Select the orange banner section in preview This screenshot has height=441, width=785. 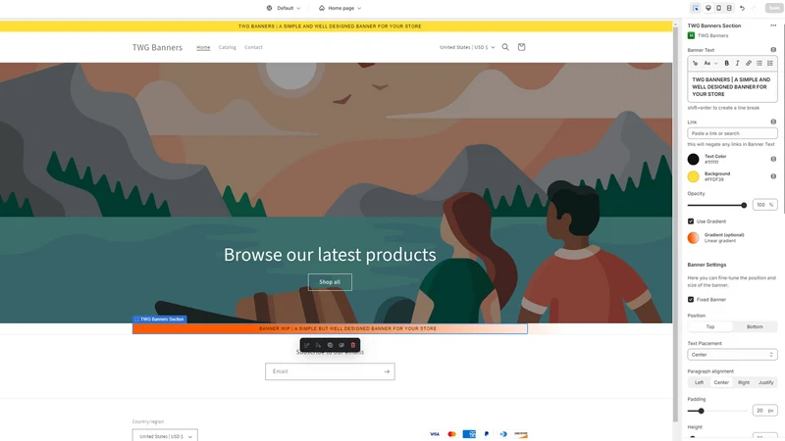[330, 328]
